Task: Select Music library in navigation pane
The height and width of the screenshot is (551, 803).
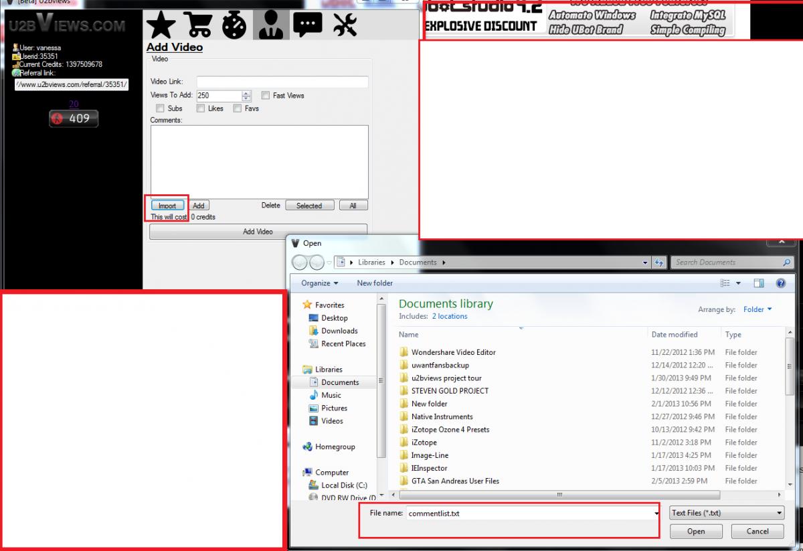Action: pos(325,395)
